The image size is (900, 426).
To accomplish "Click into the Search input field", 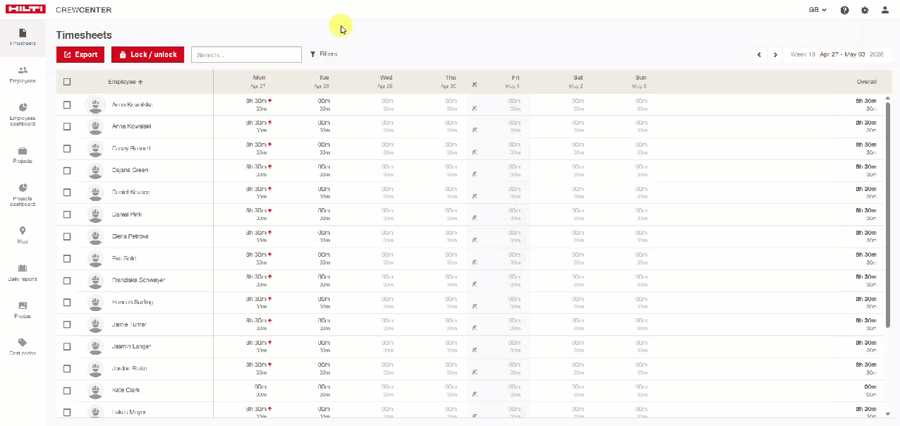I will pos(246,55).
